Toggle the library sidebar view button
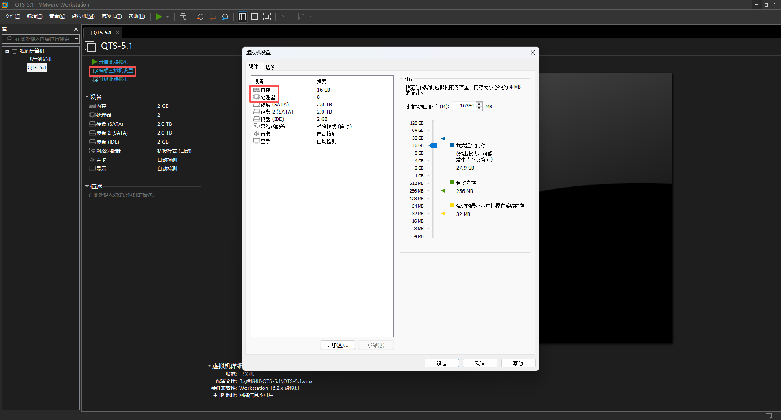The height and width of the screenshot is (420, 781). pyautogui.click(x=242, y=17)
